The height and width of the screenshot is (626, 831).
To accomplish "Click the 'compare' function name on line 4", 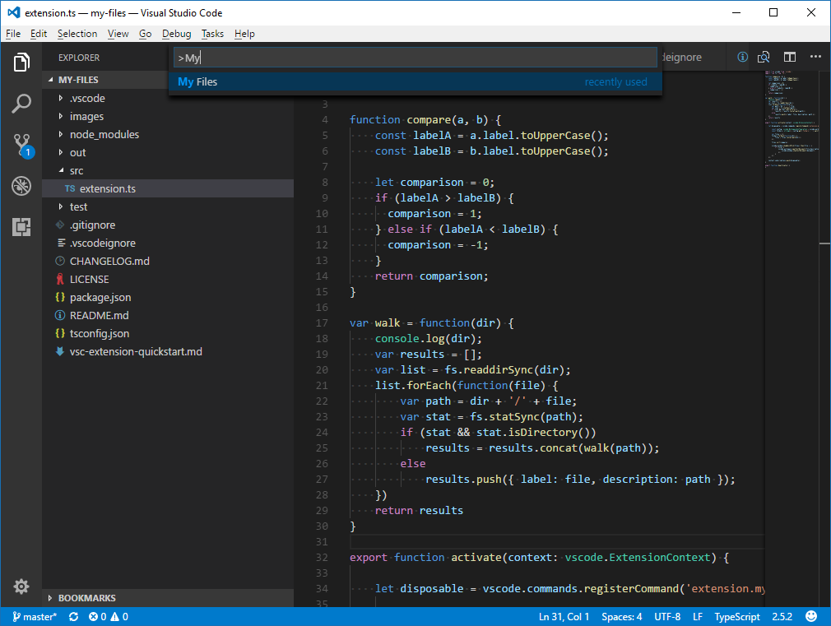I will click(x=428, y=120).
